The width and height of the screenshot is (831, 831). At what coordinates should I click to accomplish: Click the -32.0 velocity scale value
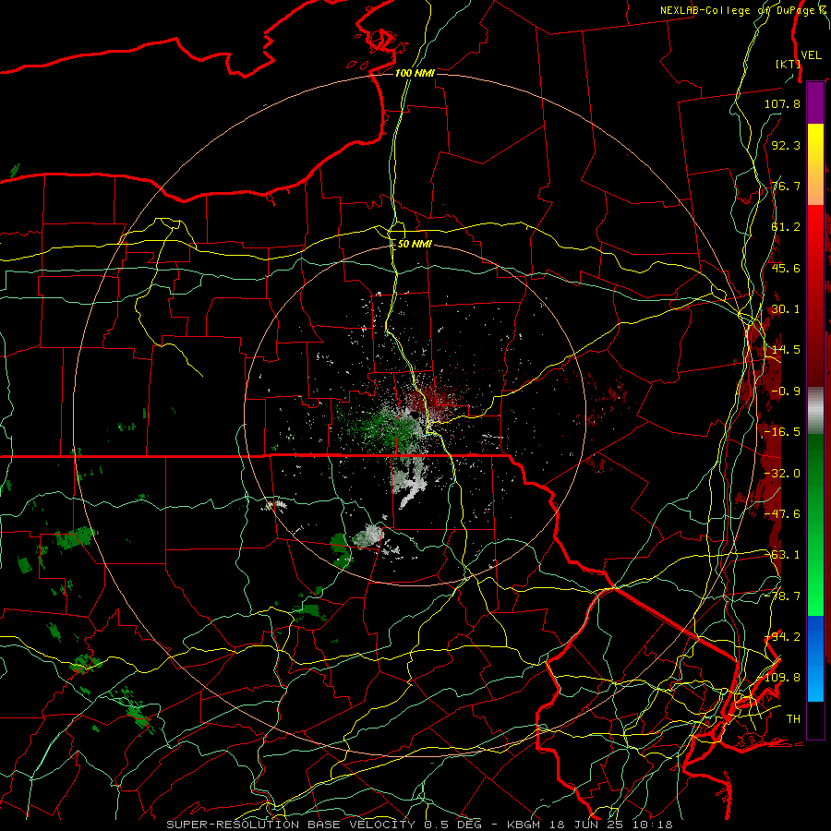coord(782,474)
